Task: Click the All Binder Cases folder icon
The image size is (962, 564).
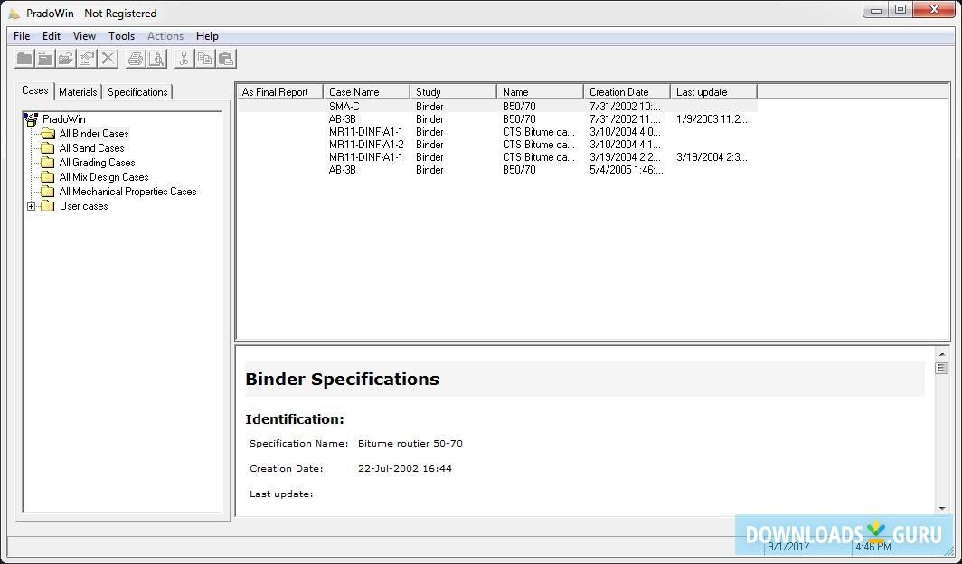Action: pos(48,134)
